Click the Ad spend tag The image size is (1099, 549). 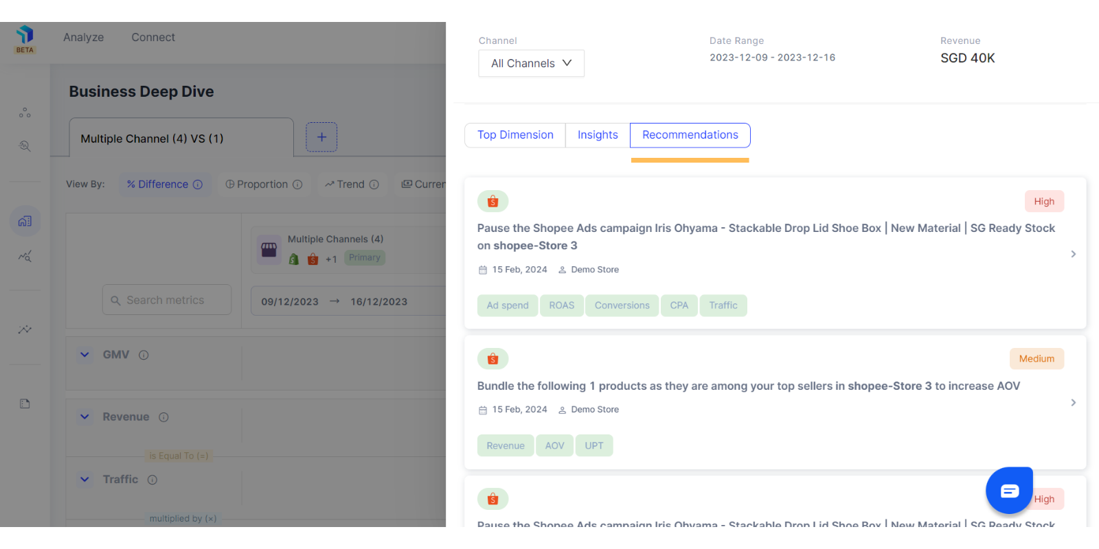(x=508, y=305)
